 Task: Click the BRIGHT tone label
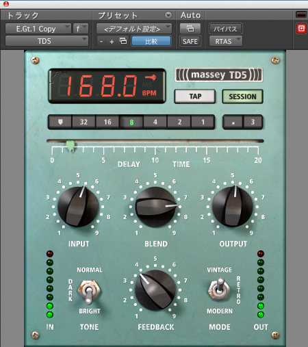[90, 311]
